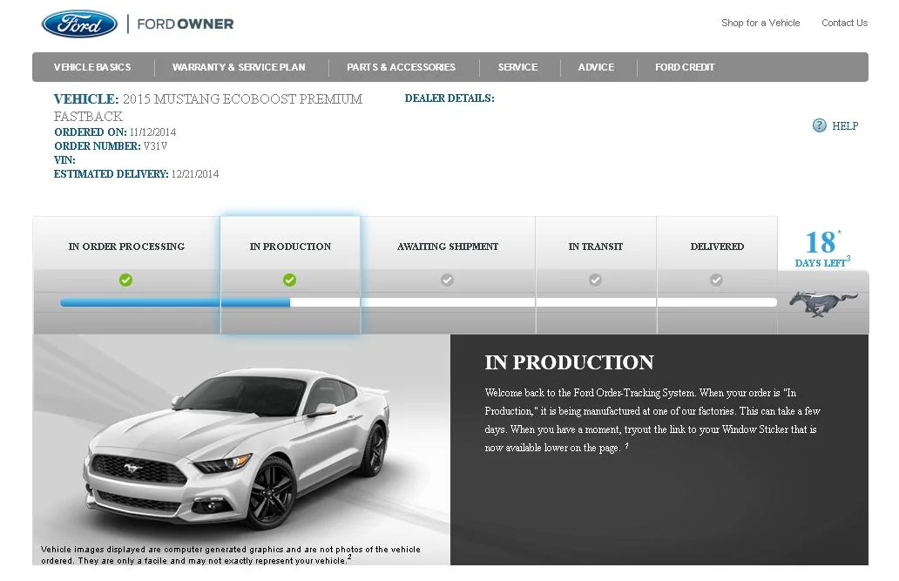The width and height of the screenshot is (899, 581).
Task: Click the running Mustang pony icon
Action: (x=822, y=303)
